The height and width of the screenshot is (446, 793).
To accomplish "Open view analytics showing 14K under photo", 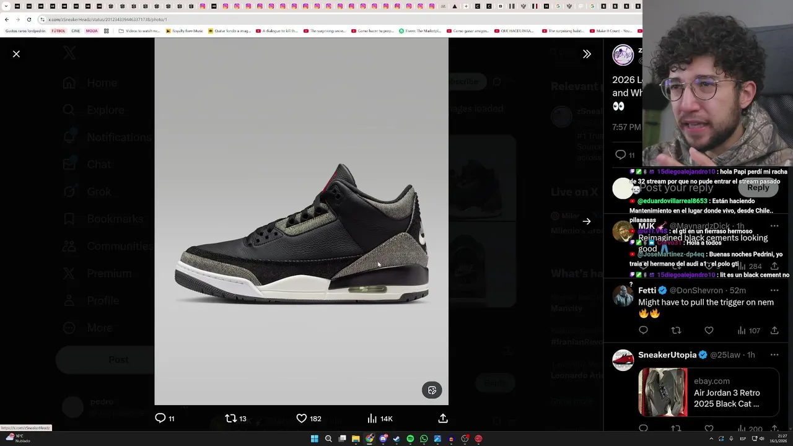I will pyautogui.click(x=380, y=419).
